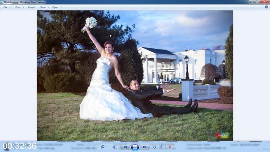The width and height of the screenshot is (270, 152).
Task: Open Windows Photo Viewer help icon
Action: [266, 7]
